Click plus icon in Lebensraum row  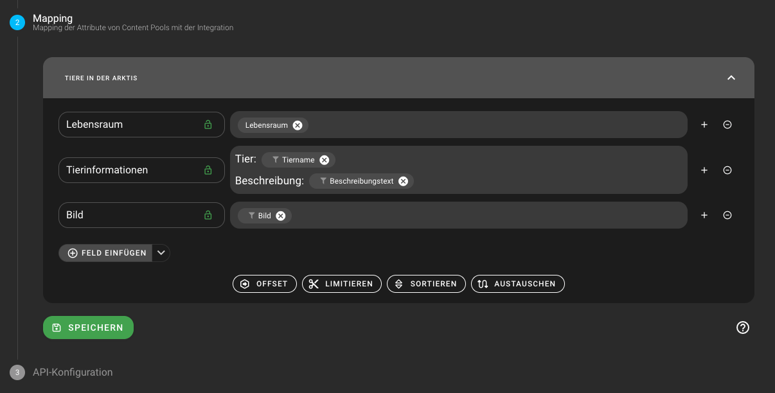click(704, 125)
